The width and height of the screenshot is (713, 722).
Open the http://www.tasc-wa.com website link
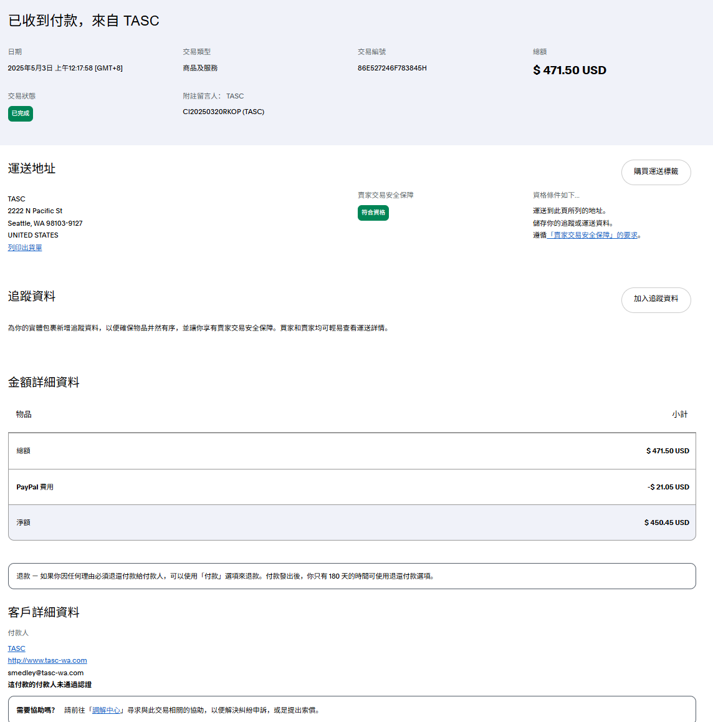coord(47,660)
